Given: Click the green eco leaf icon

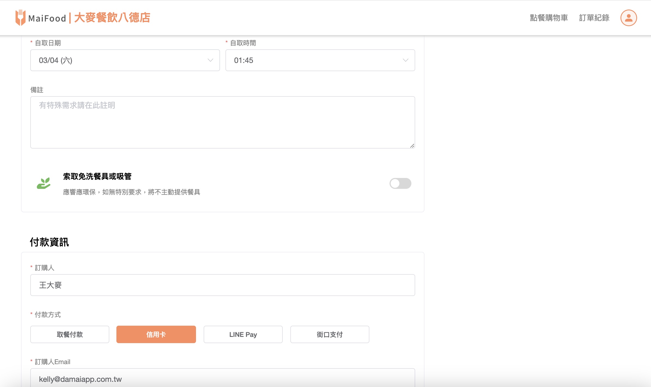Looking at the screenshot, I should [x=44, y=183].
